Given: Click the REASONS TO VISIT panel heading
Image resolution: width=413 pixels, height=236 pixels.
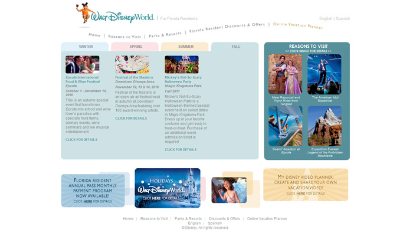Looking at the screenshot, I should pos(308,46).
